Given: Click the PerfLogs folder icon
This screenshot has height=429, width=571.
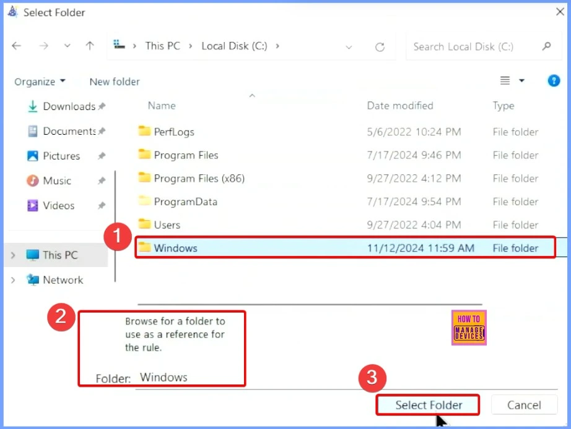Looking at the screenshot, I should [x=144, y=130].
